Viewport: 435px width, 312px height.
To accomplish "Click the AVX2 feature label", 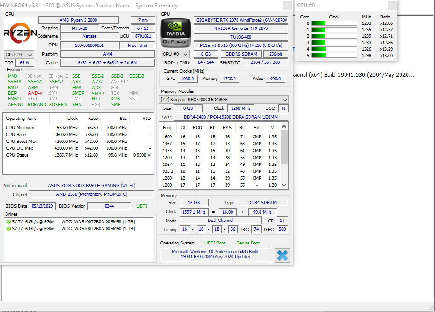I will pyautogui.click(x=97, y=82).
